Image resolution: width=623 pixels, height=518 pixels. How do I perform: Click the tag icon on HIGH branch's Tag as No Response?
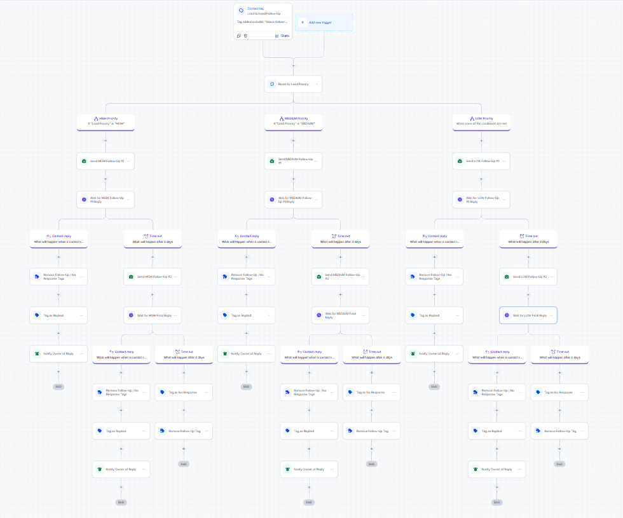[x=162, y=392]
